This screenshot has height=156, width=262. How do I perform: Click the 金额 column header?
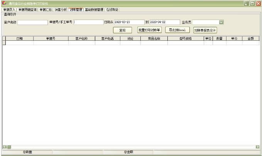click(251, 38)
